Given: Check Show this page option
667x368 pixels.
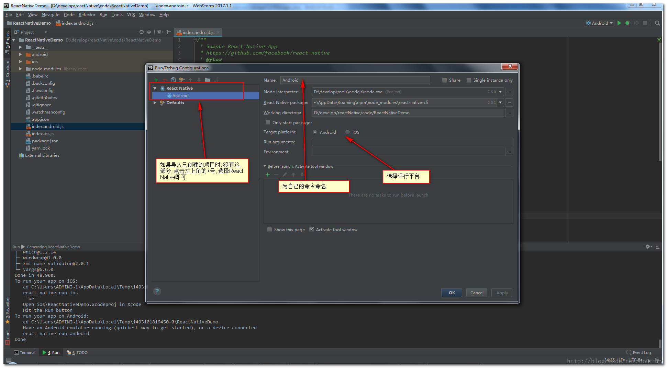Looking at the screenshot, I should [269, 229].
